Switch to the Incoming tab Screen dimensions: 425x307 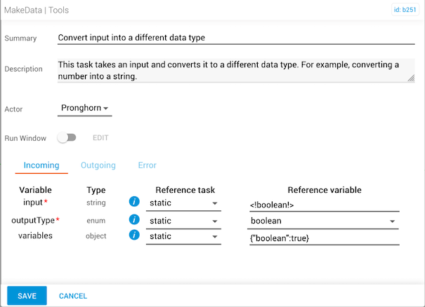click(x=41, y=165)
